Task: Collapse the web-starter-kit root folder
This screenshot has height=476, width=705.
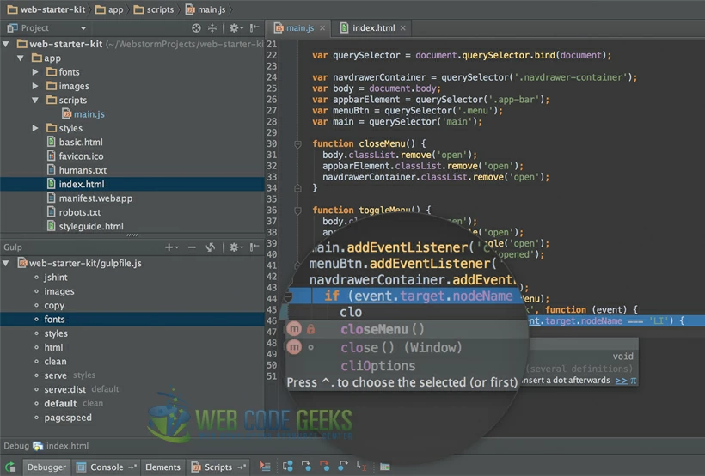Action: click(6, 44)
